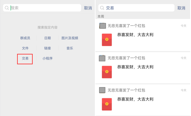Click the search field containing 交易
This screenshot has height=116, width=191.
136,8
